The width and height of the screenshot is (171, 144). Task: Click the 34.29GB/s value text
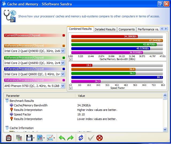pyautogui.click(x=84, y=105)
